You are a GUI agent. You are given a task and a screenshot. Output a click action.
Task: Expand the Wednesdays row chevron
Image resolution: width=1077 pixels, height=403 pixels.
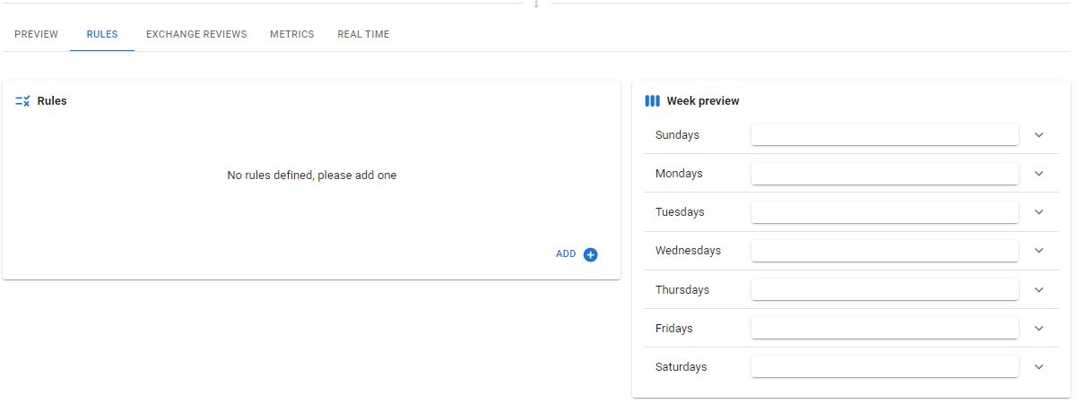(1039, 251)
